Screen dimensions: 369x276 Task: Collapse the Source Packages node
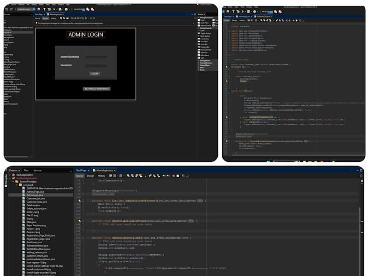coord(13,181)
